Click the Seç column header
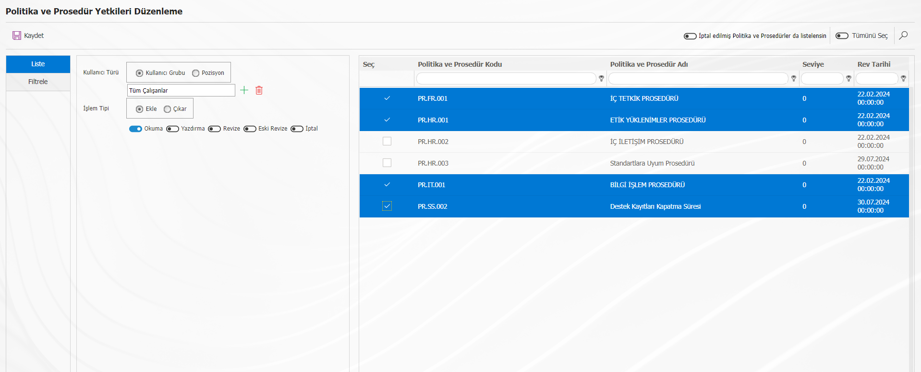 pos(369,64)
